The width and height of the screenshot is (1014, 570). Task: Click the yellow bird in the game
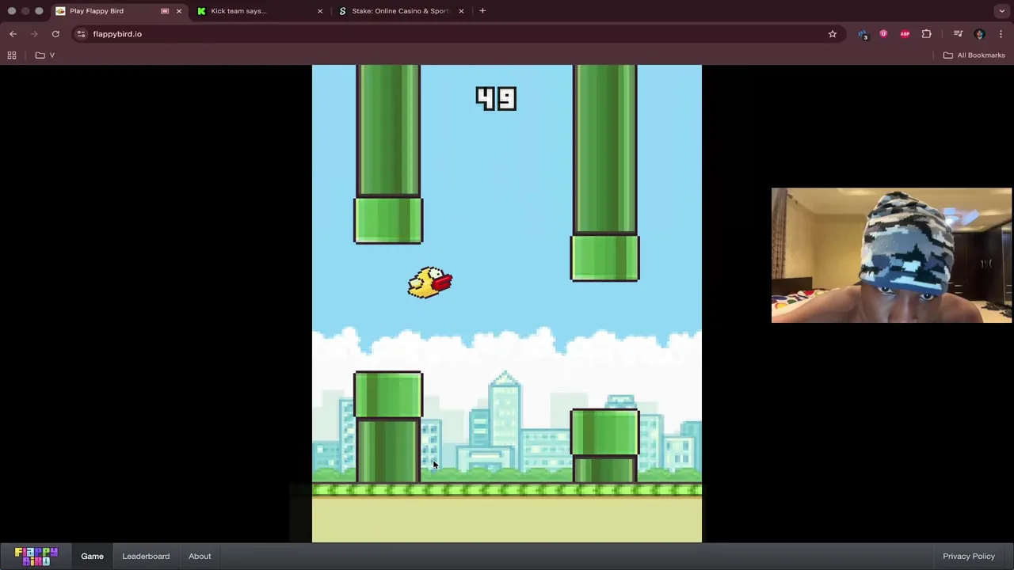pos(429,283)
